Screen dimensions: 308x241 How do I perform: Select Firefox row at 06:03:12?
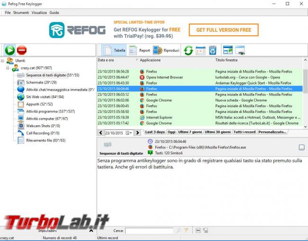pyautogui.click(x=200, y=94)
